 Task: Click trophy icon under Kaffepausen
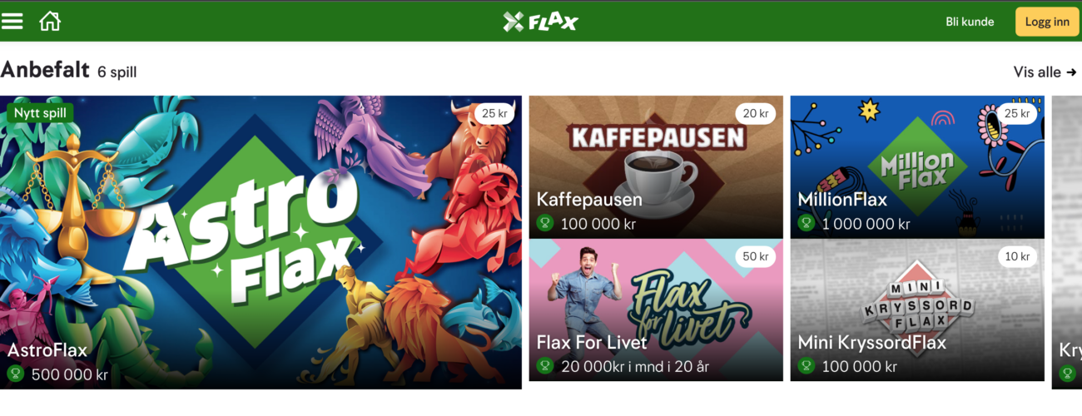pyautogui.click(x=545, y=223)
